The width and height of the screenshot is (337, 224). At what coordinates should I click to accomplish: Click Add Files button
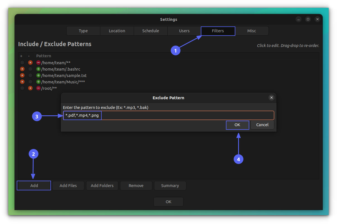(68, 186)
